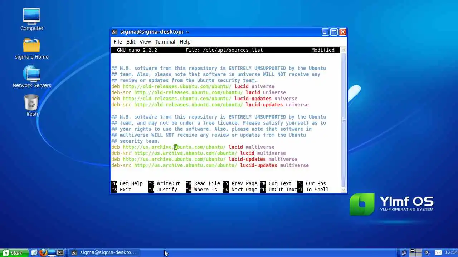Click the '^J Justify' nano shortcut

click(x=163, y=190)
